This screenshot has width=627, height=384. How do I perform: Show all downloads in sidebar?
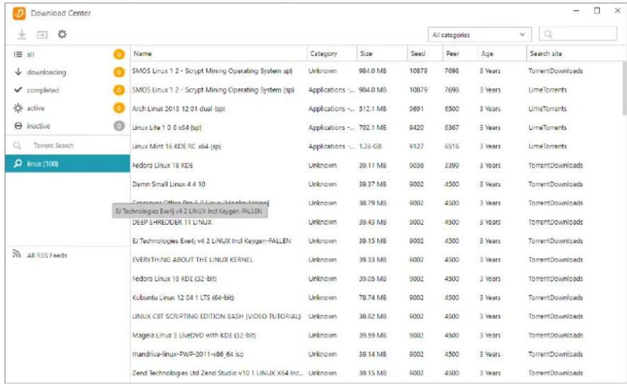67,54
